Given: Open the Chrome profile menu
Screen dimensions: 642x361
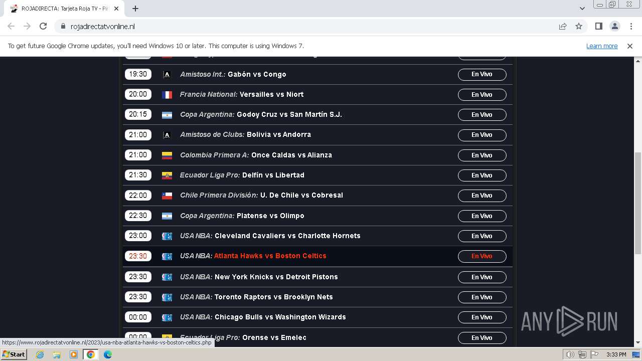Looking at the screenshot, I should tap(615, 27).
